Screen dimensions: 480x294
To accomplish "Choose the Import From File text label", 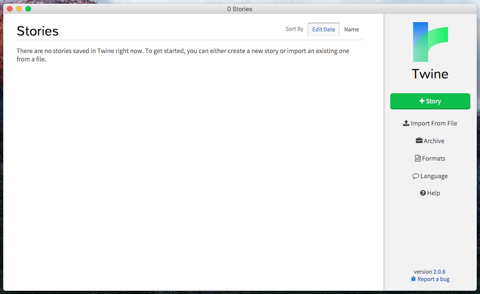I will pos(434,123).
